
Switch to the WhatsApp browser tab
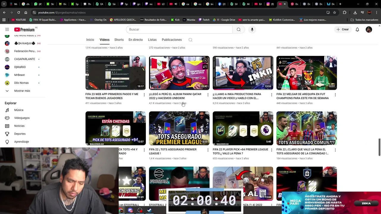point(38,4)
